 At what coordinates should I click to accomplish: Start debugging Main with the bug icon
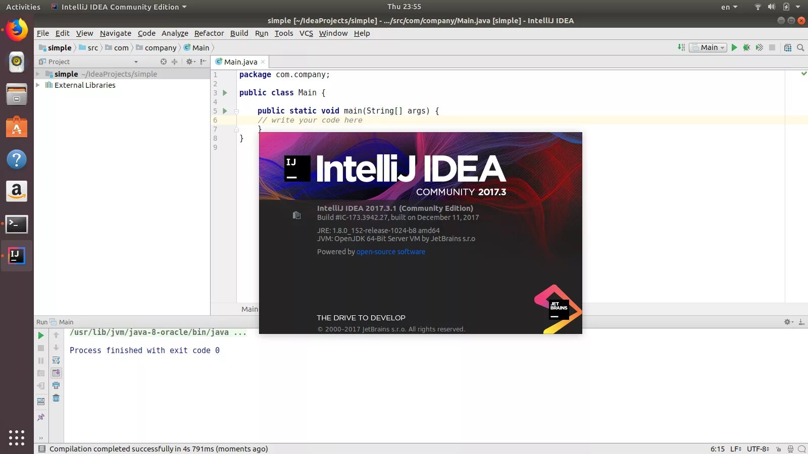coord(746,47)
